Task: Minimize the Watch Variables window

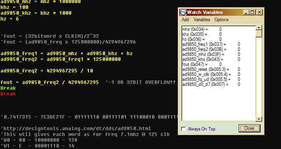Action: [x=246, y=12]
